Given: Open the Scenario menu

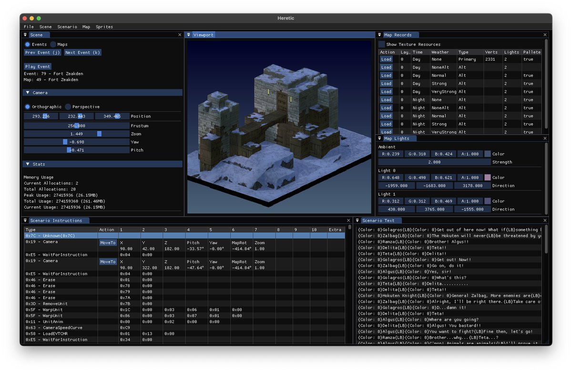Looking at the screenshot, I should tap(67, 27).
